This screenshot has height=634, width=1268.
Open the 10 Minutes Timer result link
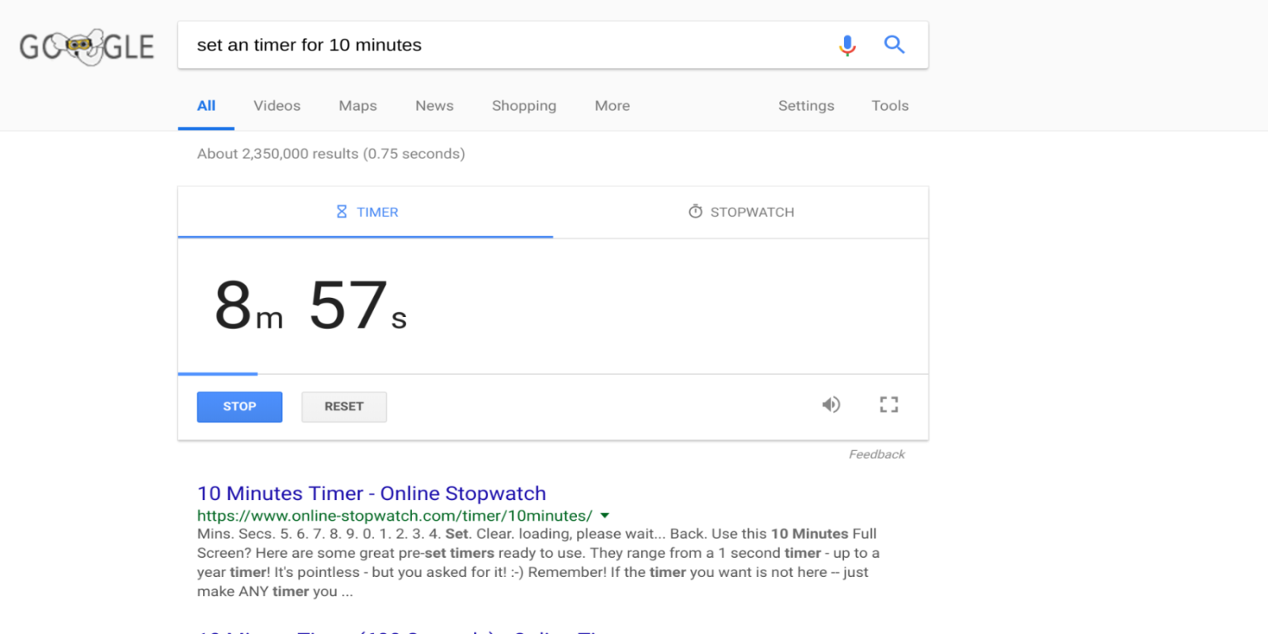point(371,493)
